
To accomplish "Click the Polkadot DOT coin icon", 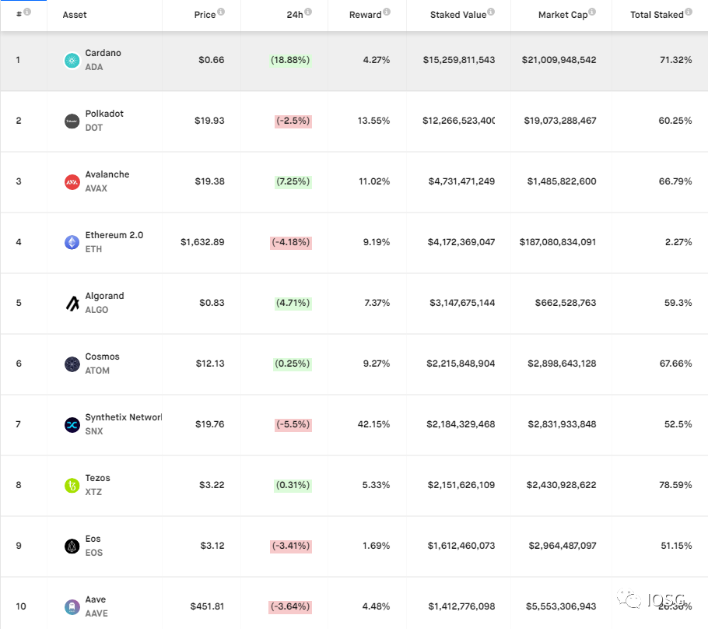I will tap(72, 121).
